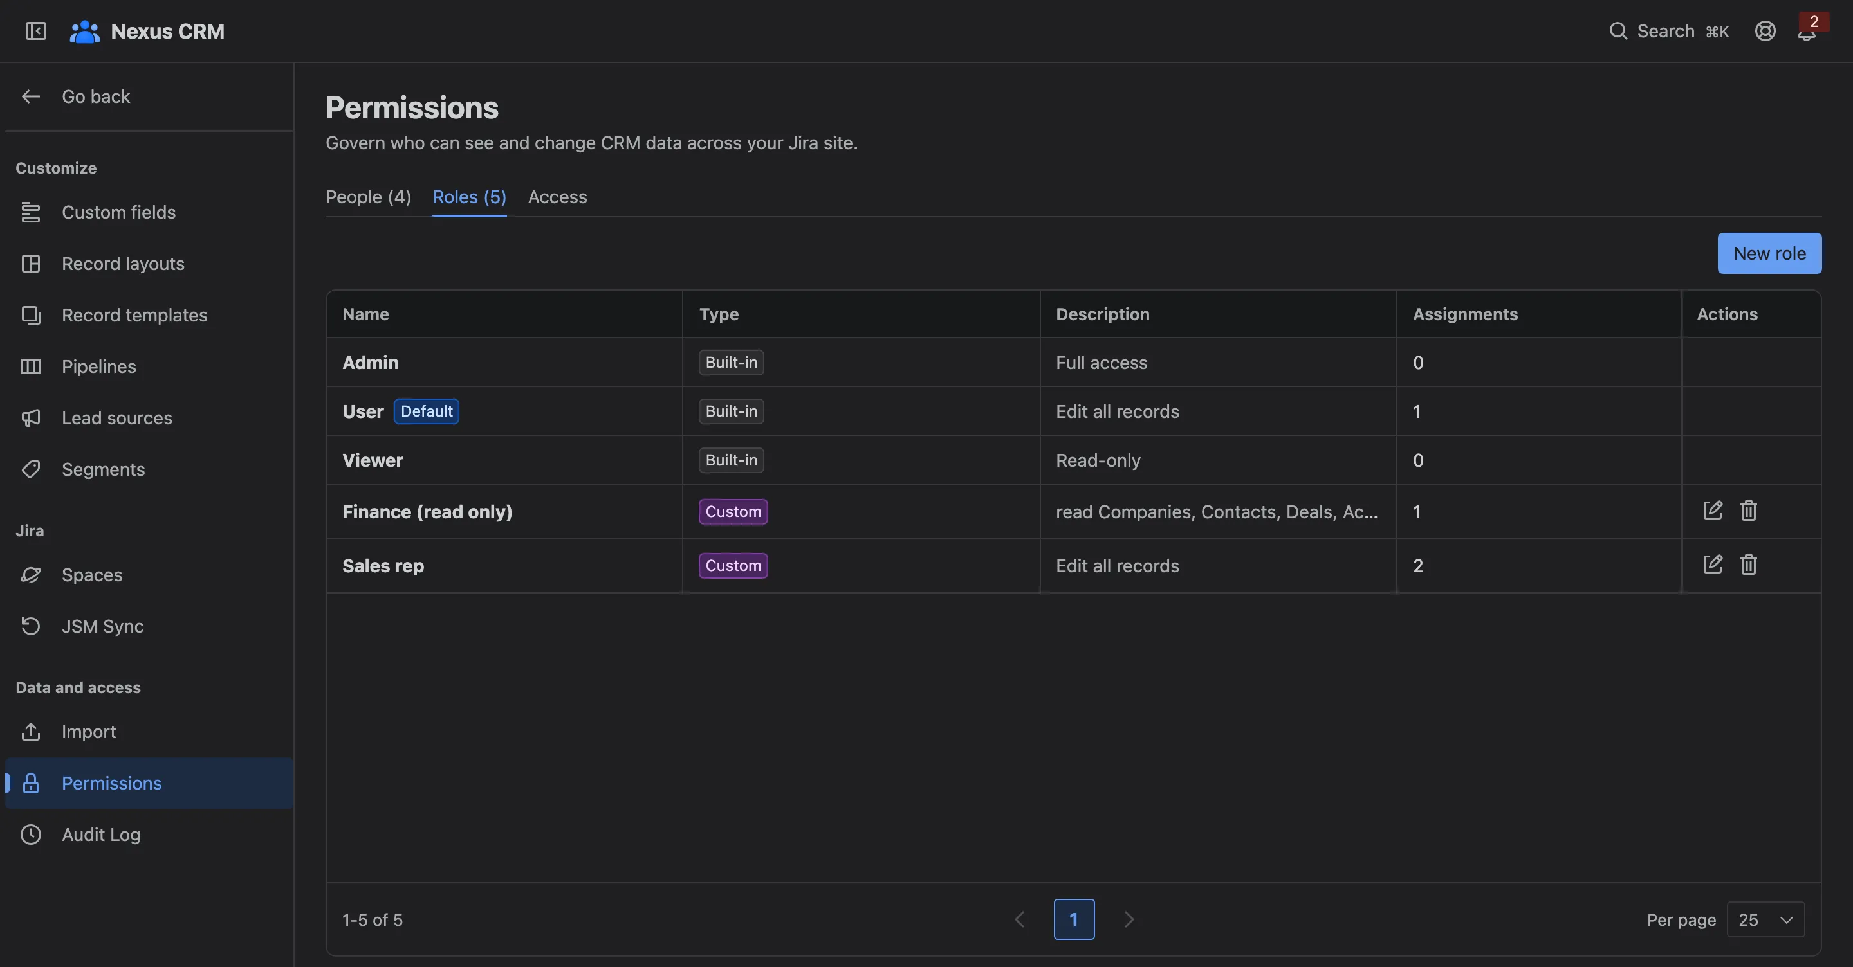Click the JSM Sync refresh icon
Viewport: 1853px width, 967px height.
point(31,626)
